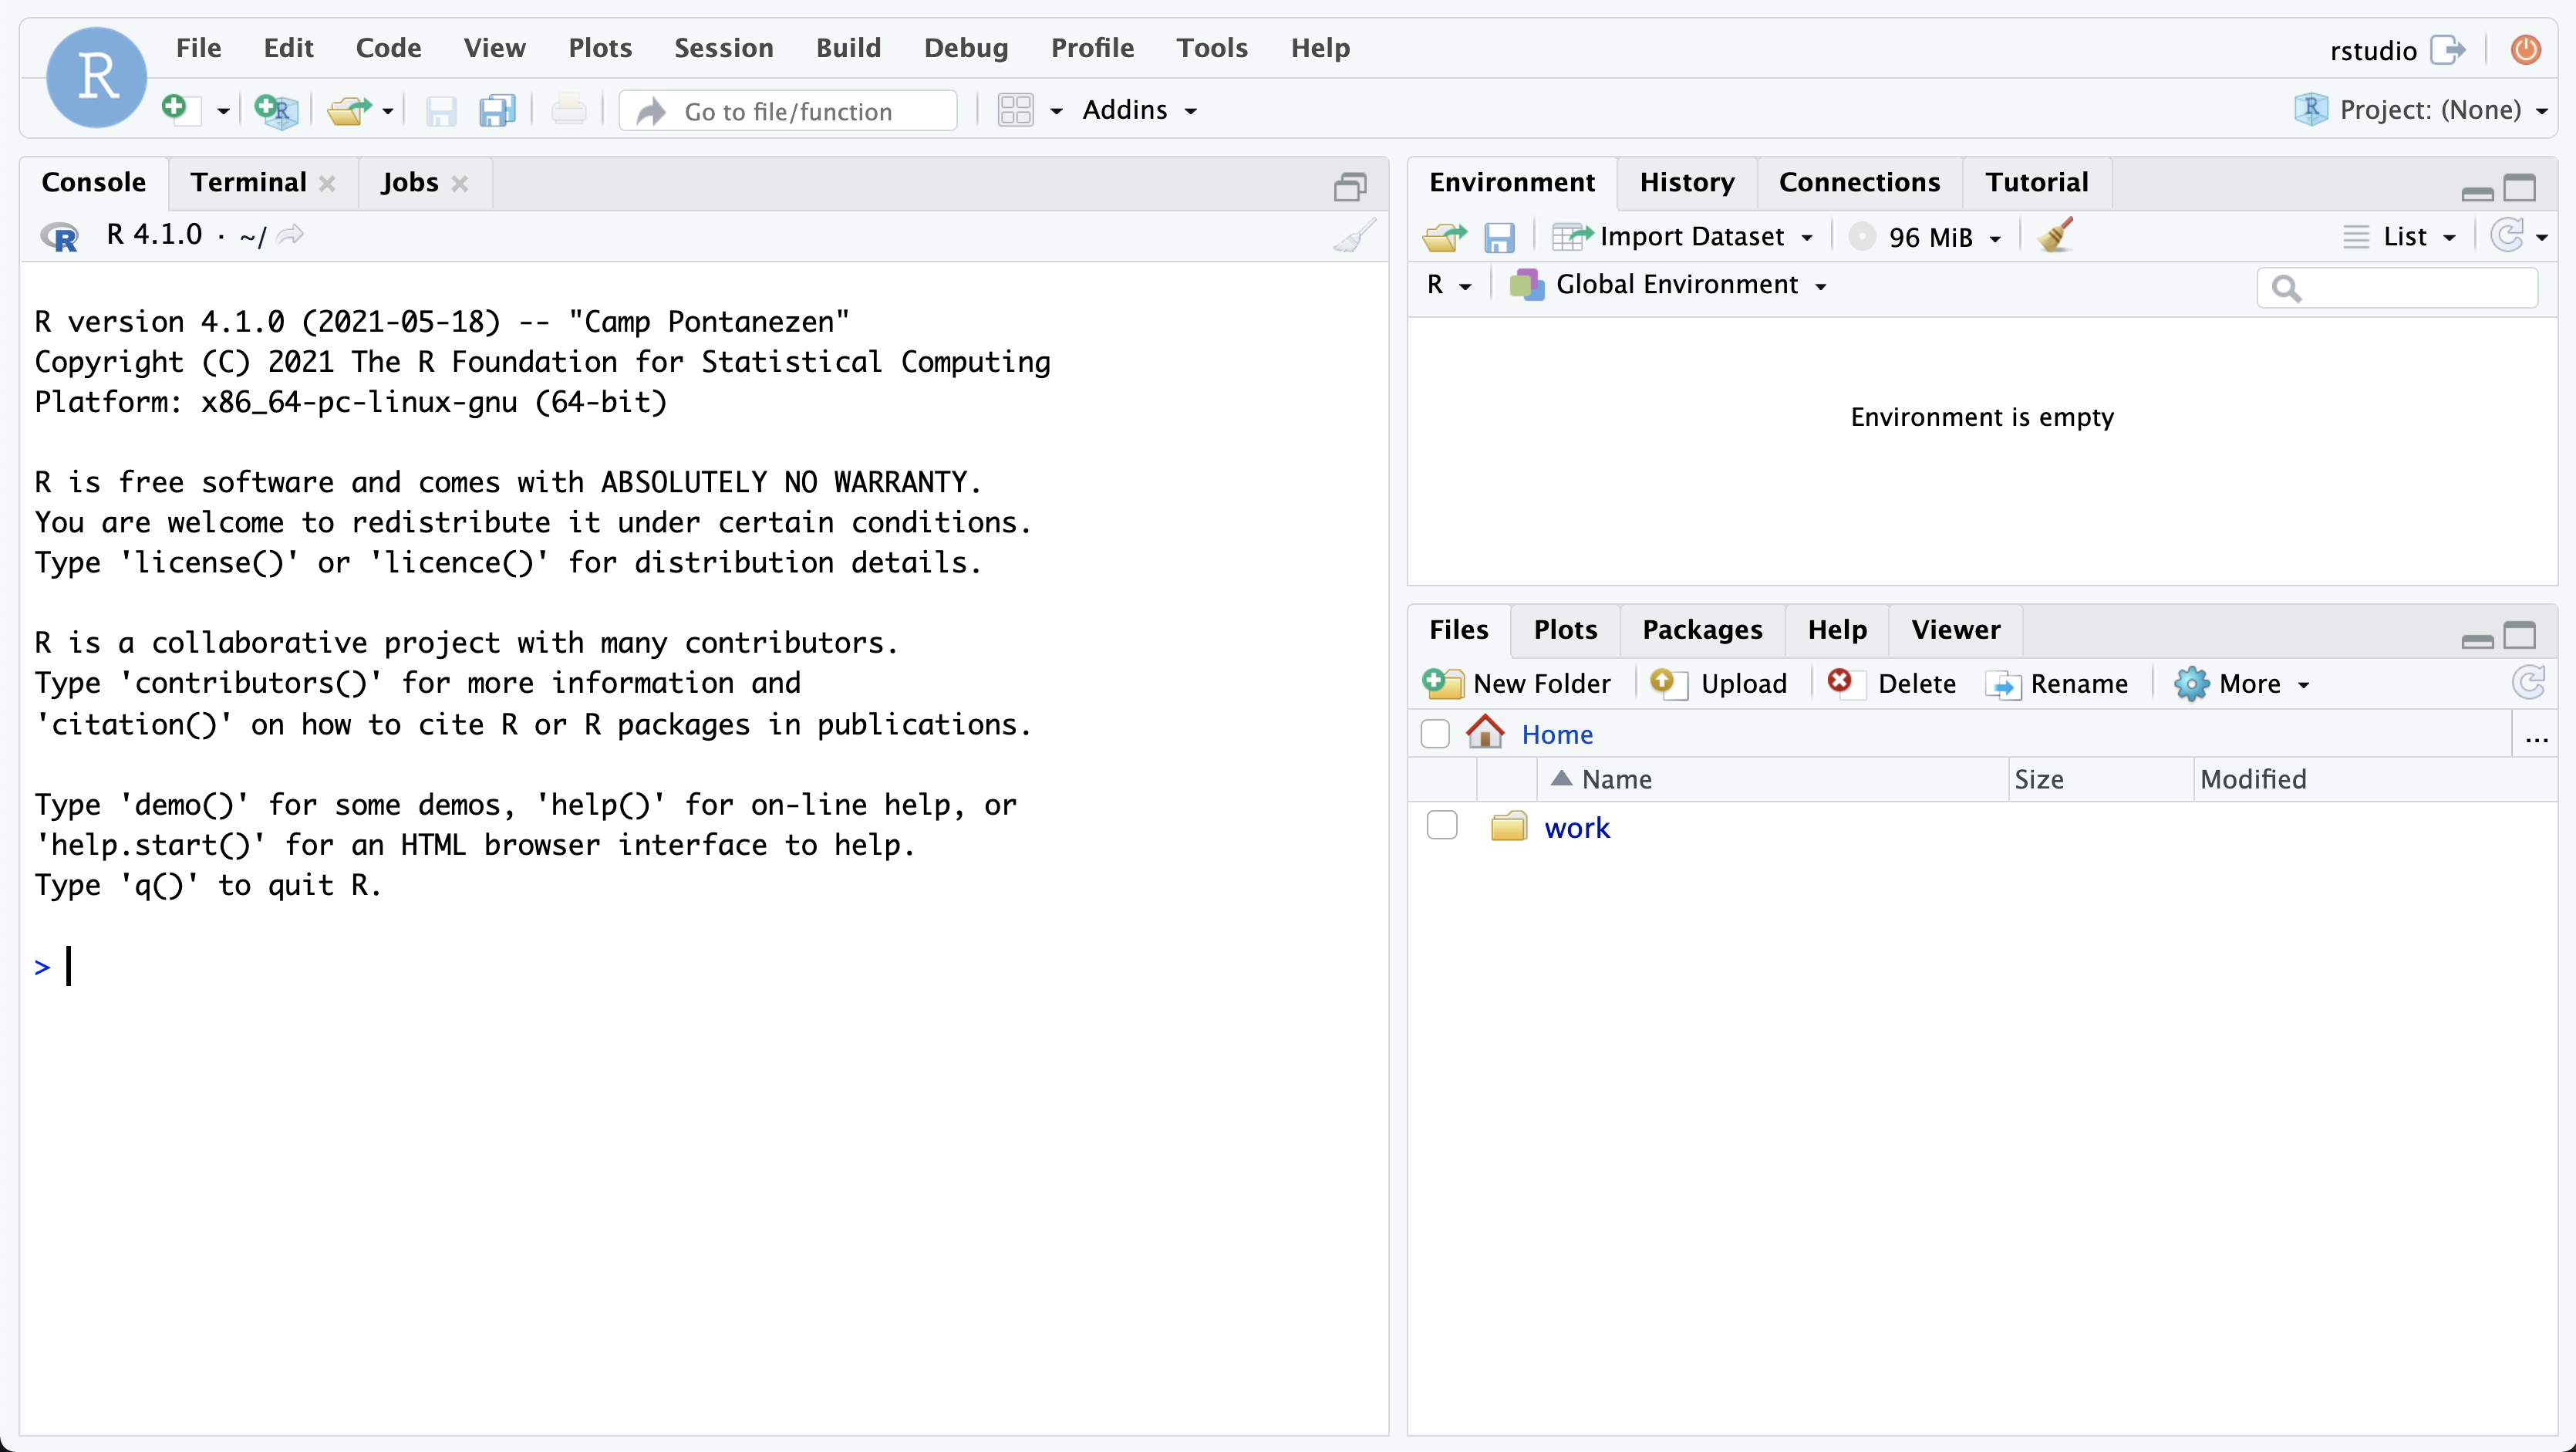2576x1452 pixels.
Task: Switch to the Tutorial tab
Action: click(2037, 182)
